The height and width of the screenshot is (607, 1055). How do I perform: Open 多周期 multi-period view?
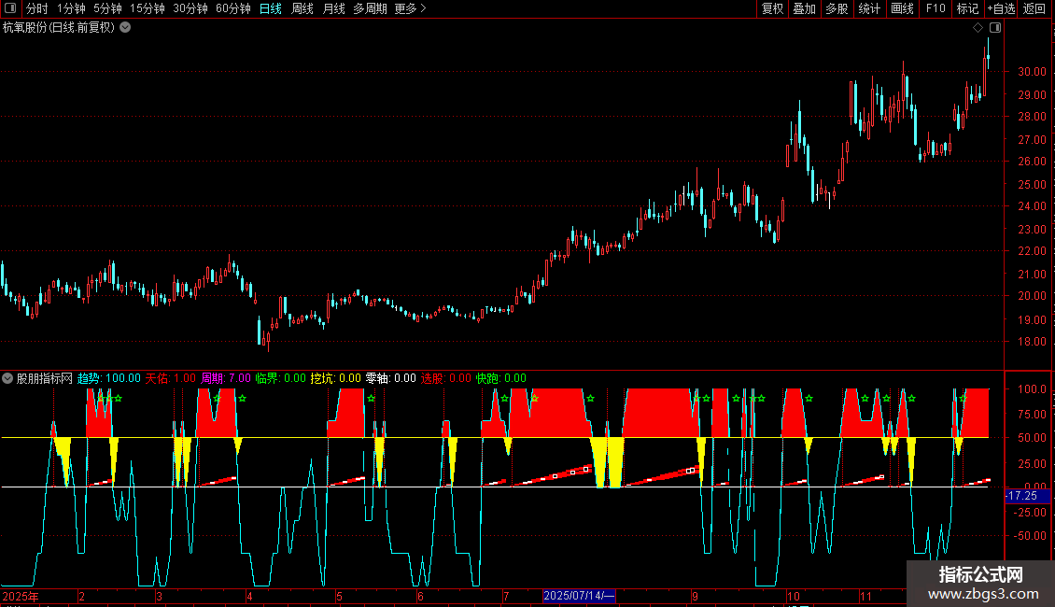(370, 8)
